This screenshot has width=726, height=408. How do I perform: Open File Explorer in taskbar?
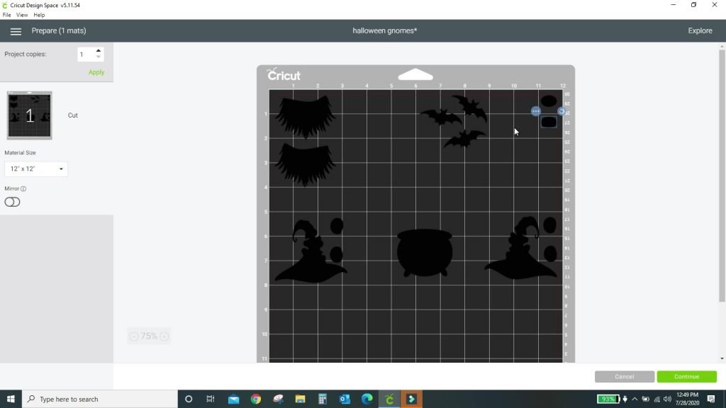pyautogui.click(x=300, y=399)
